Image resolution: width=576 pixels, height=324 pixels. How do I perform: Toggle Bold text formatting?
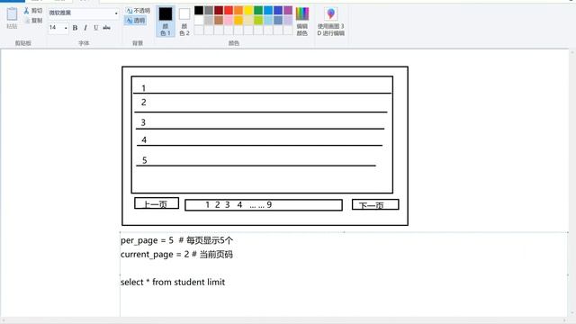click(x=75, y=28)
